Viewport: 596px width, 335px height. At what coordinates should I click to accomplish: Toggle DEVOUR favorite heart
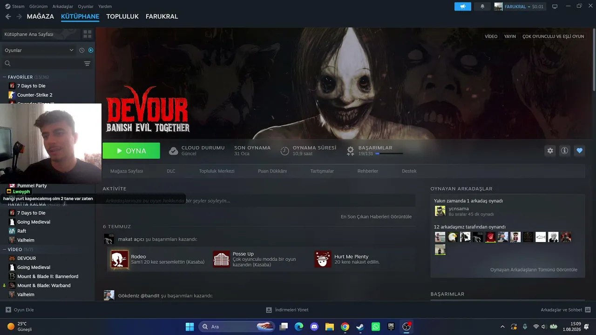click(579, 151)
